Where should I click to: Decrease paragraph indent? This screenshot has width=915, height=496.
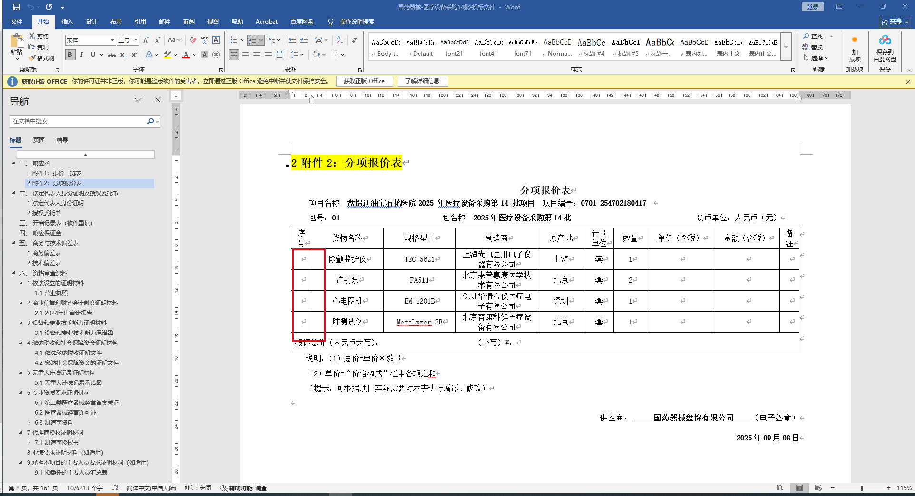292,40
